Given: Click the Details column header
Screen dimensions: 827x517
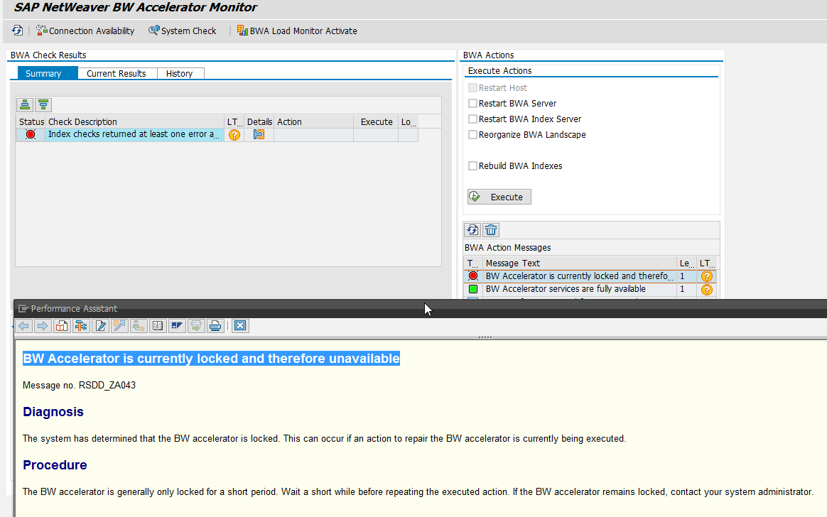Looking at the screenshot, I should tap(259, 121).
